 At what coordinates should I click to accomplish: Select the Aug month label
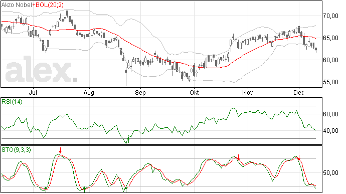point(89,92)
